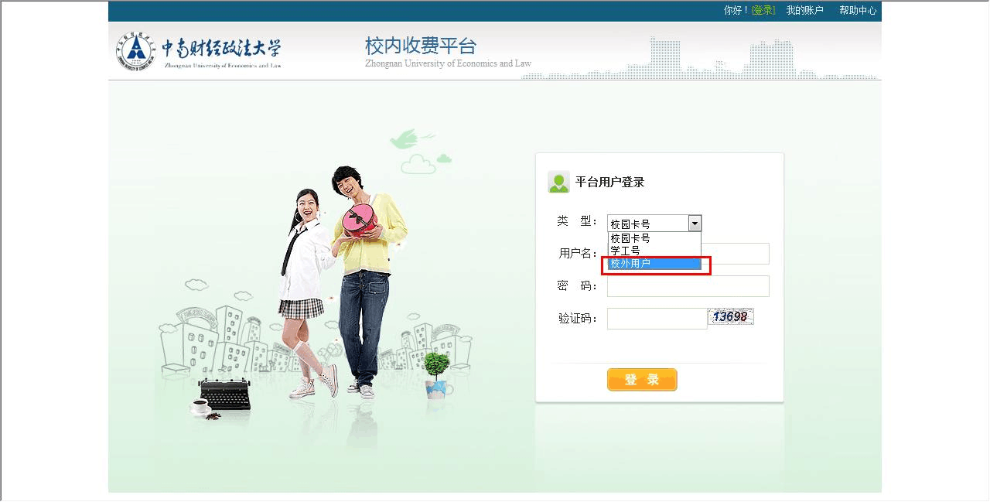Screen dimensions: 990x502
Task: Click the captcha image showing 13698
Action: click(x=731, y=316)
